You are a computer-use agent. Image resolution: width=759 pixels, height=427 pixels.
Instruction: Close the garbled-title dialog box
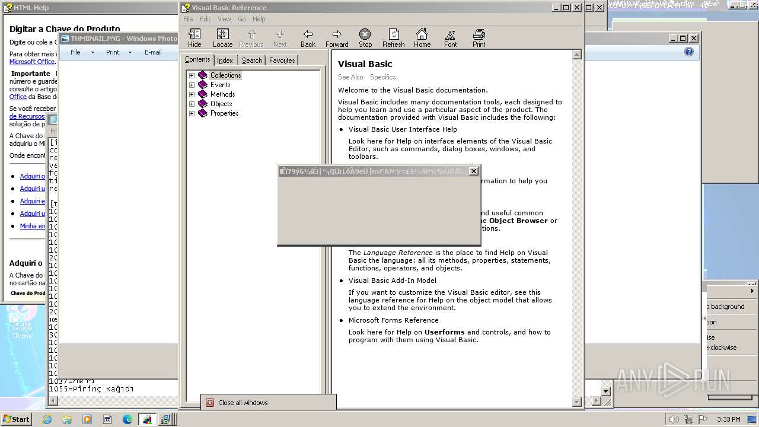(473, 171)
